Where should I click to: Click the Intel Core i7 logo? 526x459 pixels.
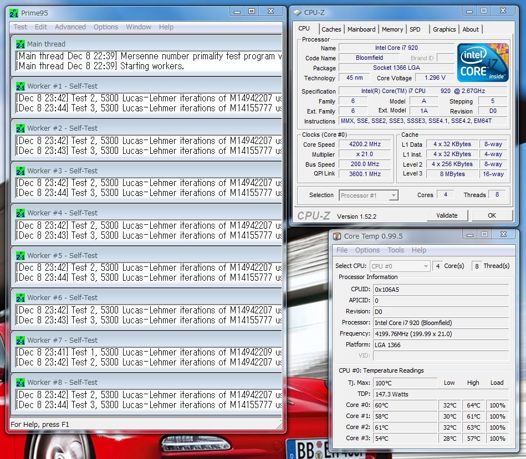[483, 63]
